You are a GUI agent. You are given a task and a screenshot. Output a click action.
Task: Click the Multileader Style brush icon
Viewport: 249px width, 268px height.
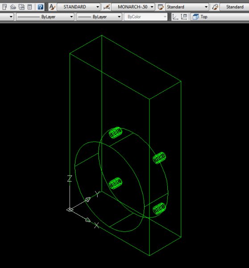point(215,7)
